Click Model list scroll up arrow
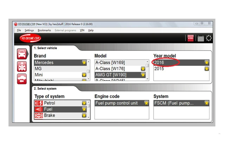This screenshot has width=225, height=147. [x=147, y=62]
